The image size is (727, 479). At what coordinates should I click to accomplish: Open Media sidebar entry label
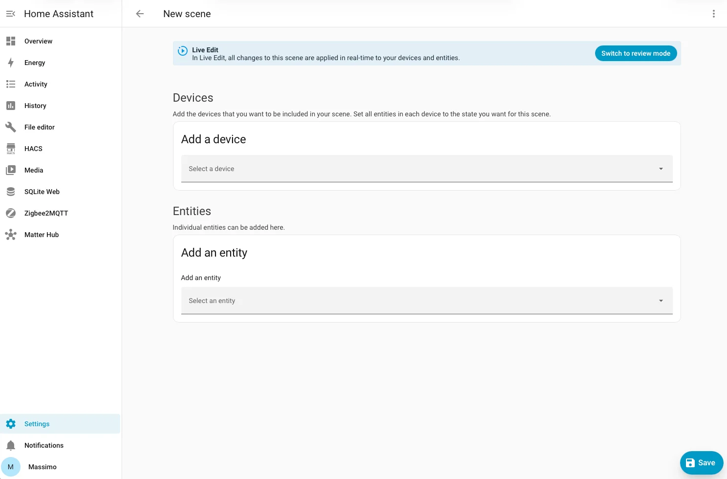tap(34, 170)
